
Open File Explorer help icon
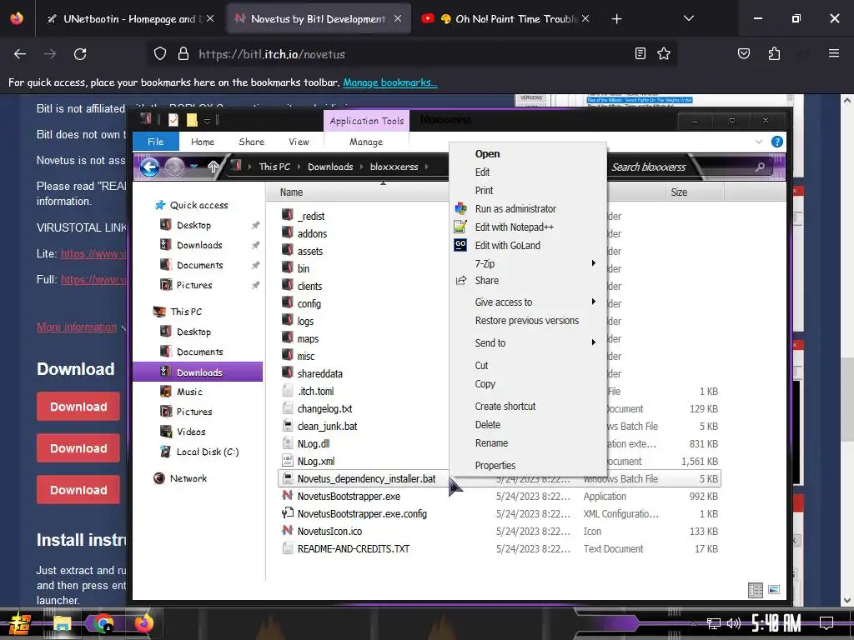[777, 142]
